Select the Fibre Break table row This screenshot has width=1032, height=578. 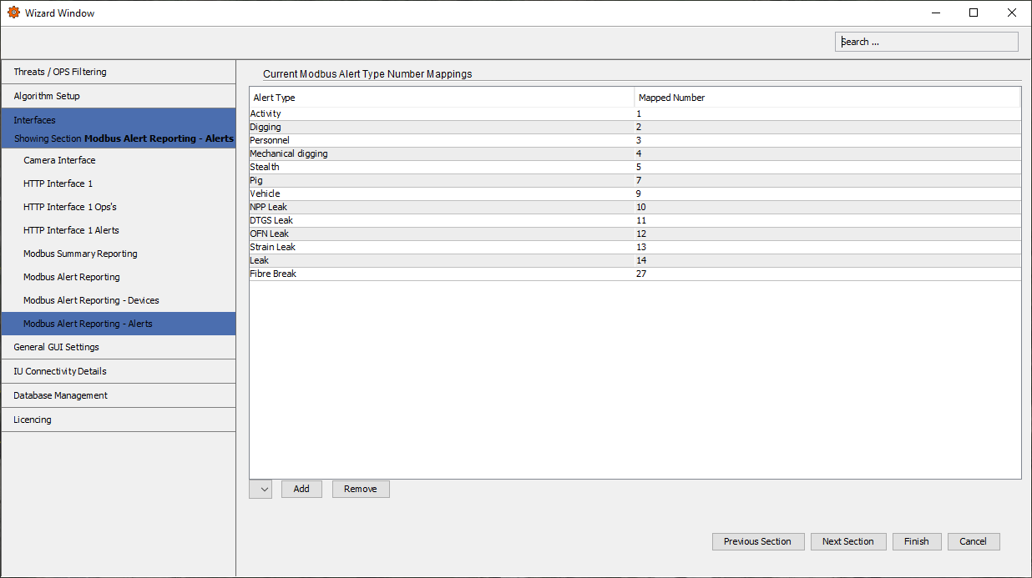[x=417, y=273]
